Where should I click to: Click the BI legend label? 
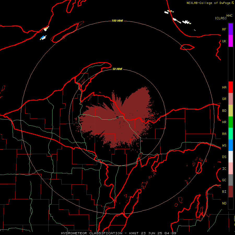point(224,192)
